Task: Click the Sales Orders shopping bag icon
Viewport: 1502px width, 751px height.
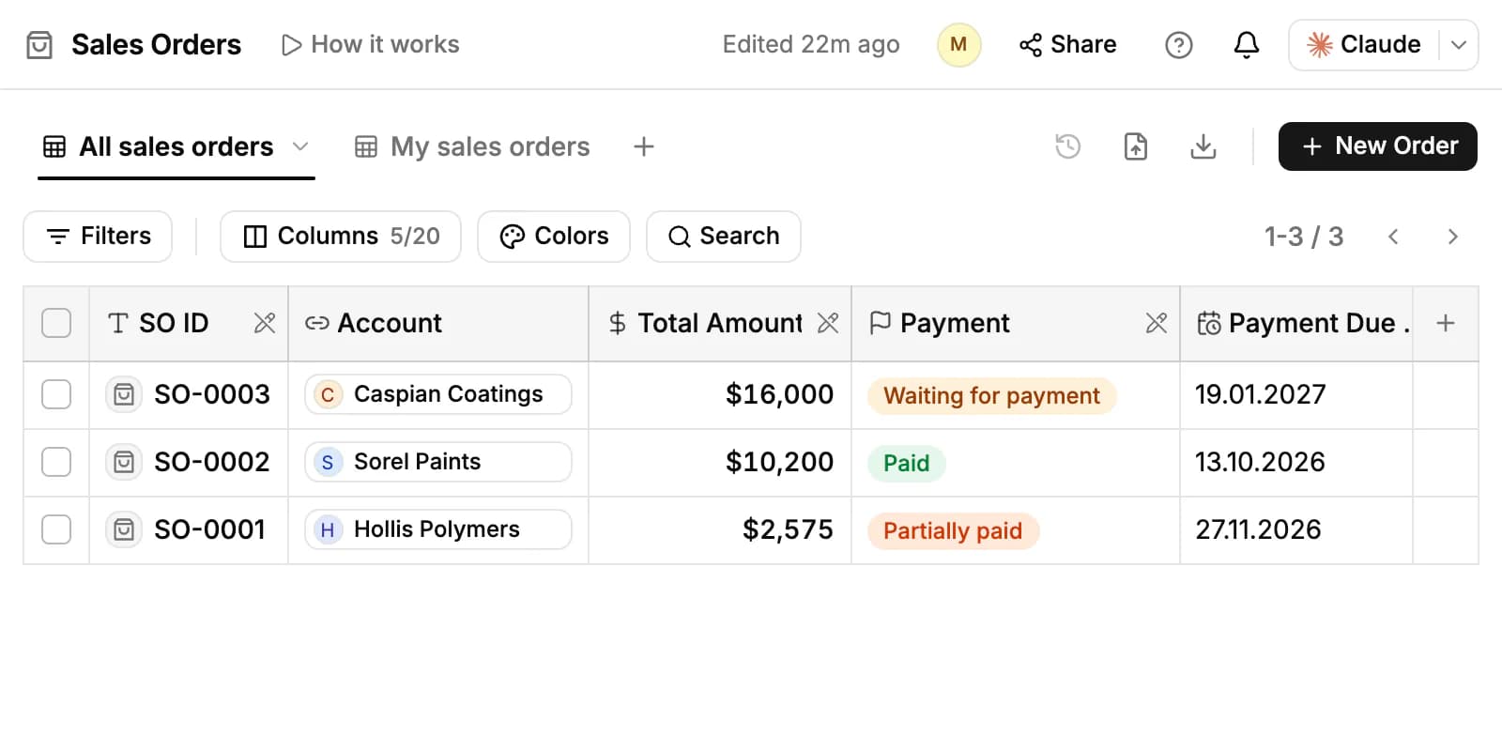Action: 39,45
